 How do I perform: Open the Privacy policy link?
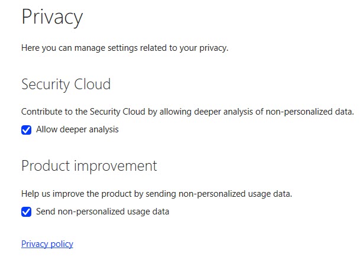47,244
